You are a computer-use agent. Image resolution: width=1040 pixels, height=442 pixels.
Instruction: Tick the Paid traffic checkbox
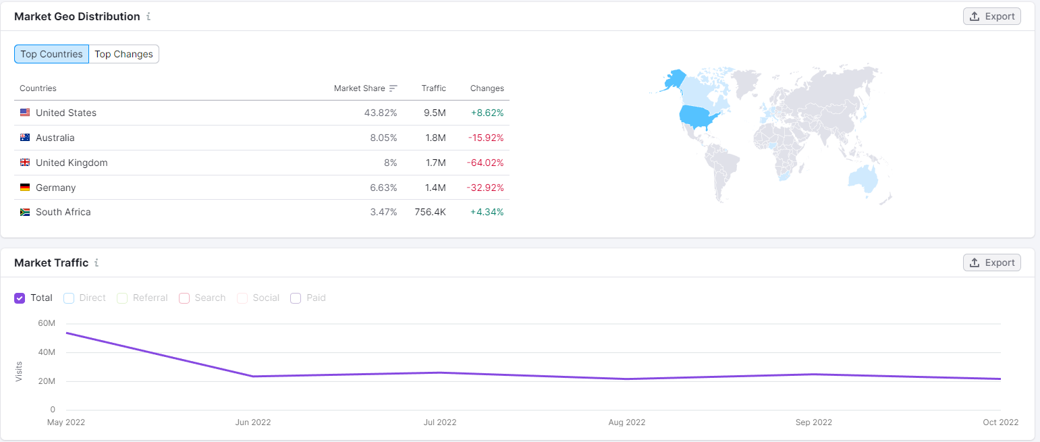click(x=296, y=298)
